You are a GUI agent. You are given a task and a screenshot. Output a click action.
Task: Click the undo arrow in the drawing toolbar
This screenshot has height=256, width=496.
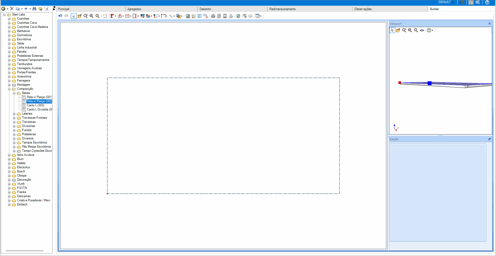coord(60,16)
